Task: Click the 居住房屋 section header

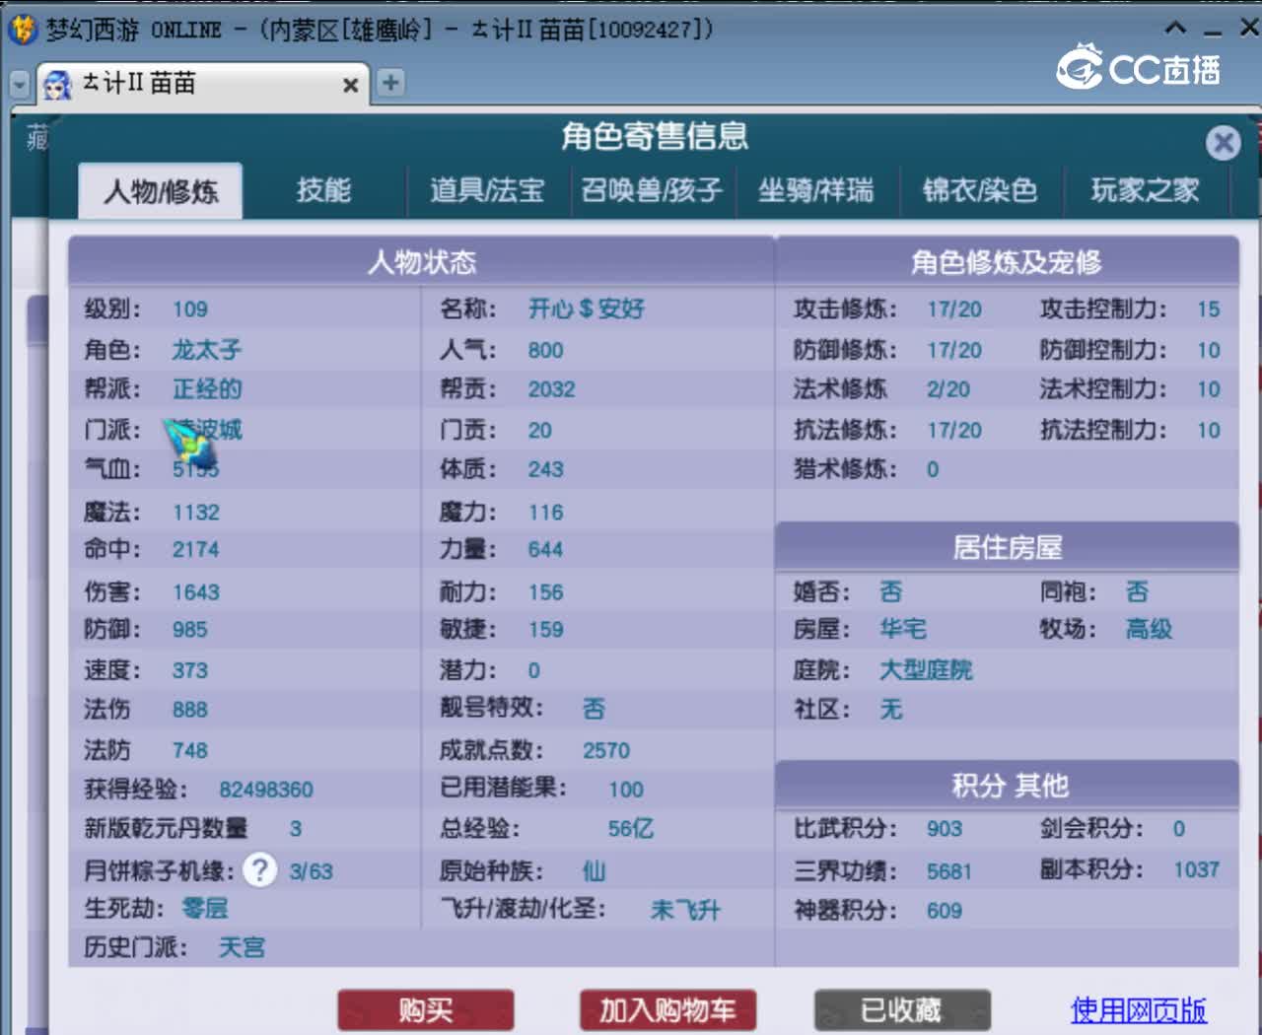Action: 1007,547
